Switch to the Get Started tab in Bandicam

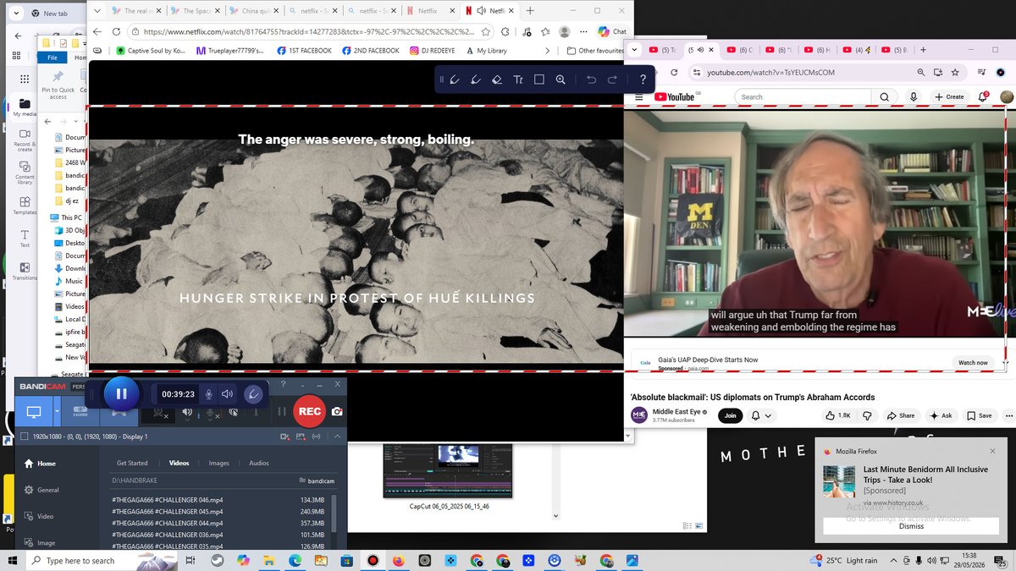click(x=132, y=463)
